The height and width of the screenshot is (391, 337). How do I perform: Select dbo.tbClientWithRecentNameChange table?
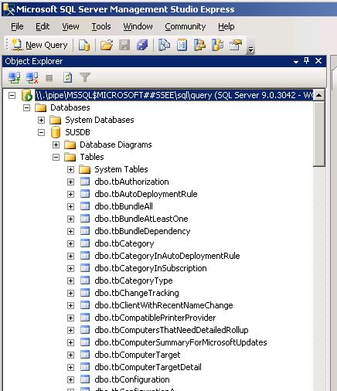(164, 305)
